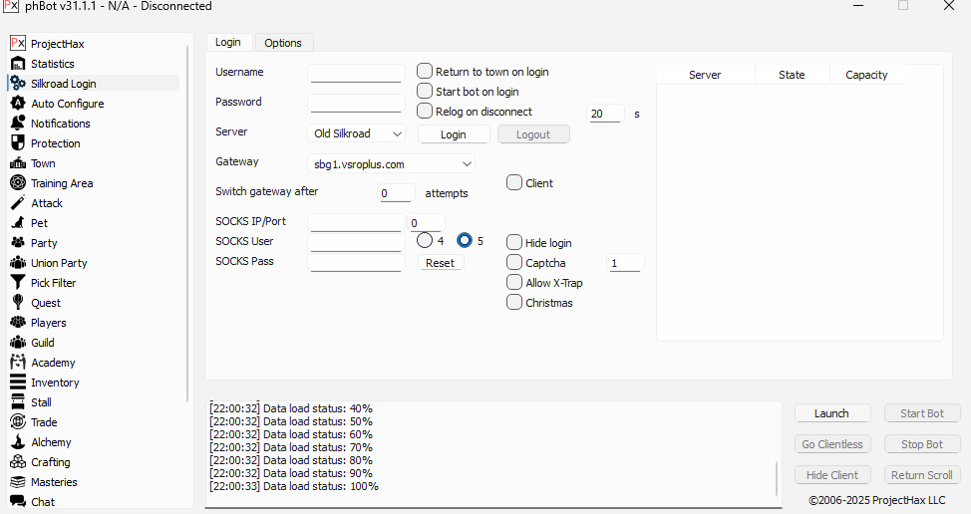This screenshot has width=971, height=514.
Task: Select SOCKS version 4 radio button
Action: [425, 240]
